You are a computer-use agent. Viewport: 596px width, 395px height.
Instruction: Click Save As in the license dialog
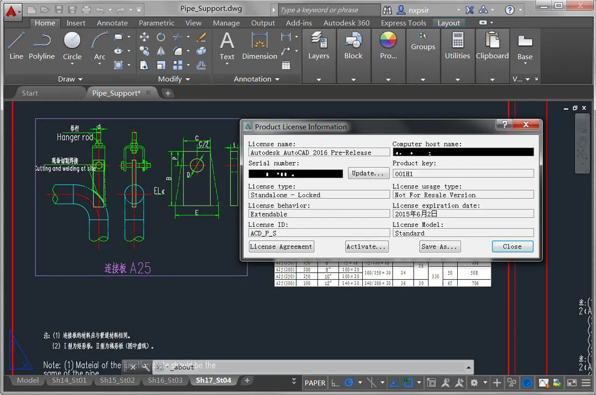(x=439, y=246)
